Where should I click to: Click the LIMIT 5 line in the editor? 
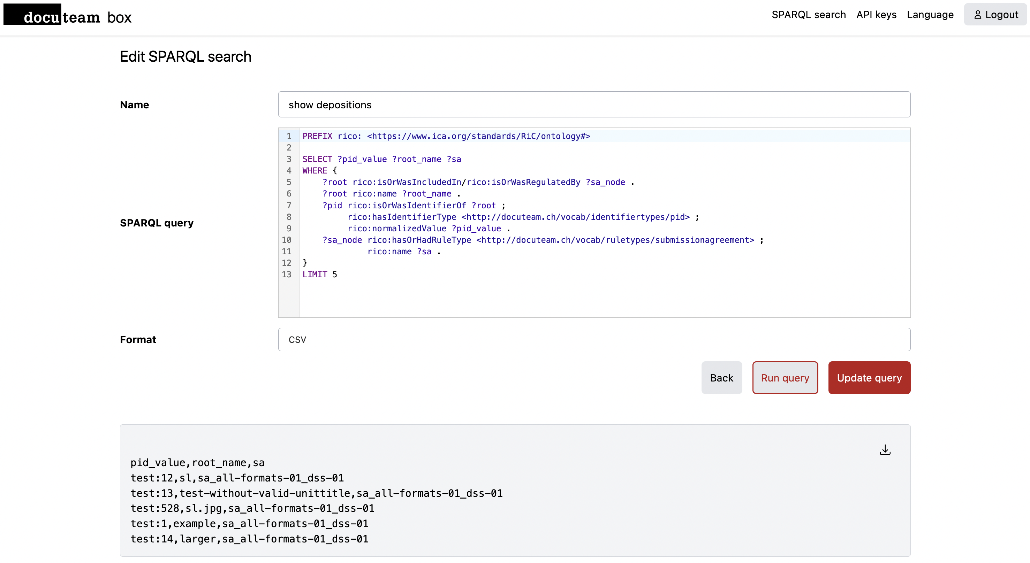point(319,275)
